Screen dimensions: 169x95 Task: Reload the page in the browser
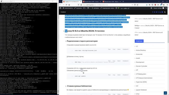66,5
